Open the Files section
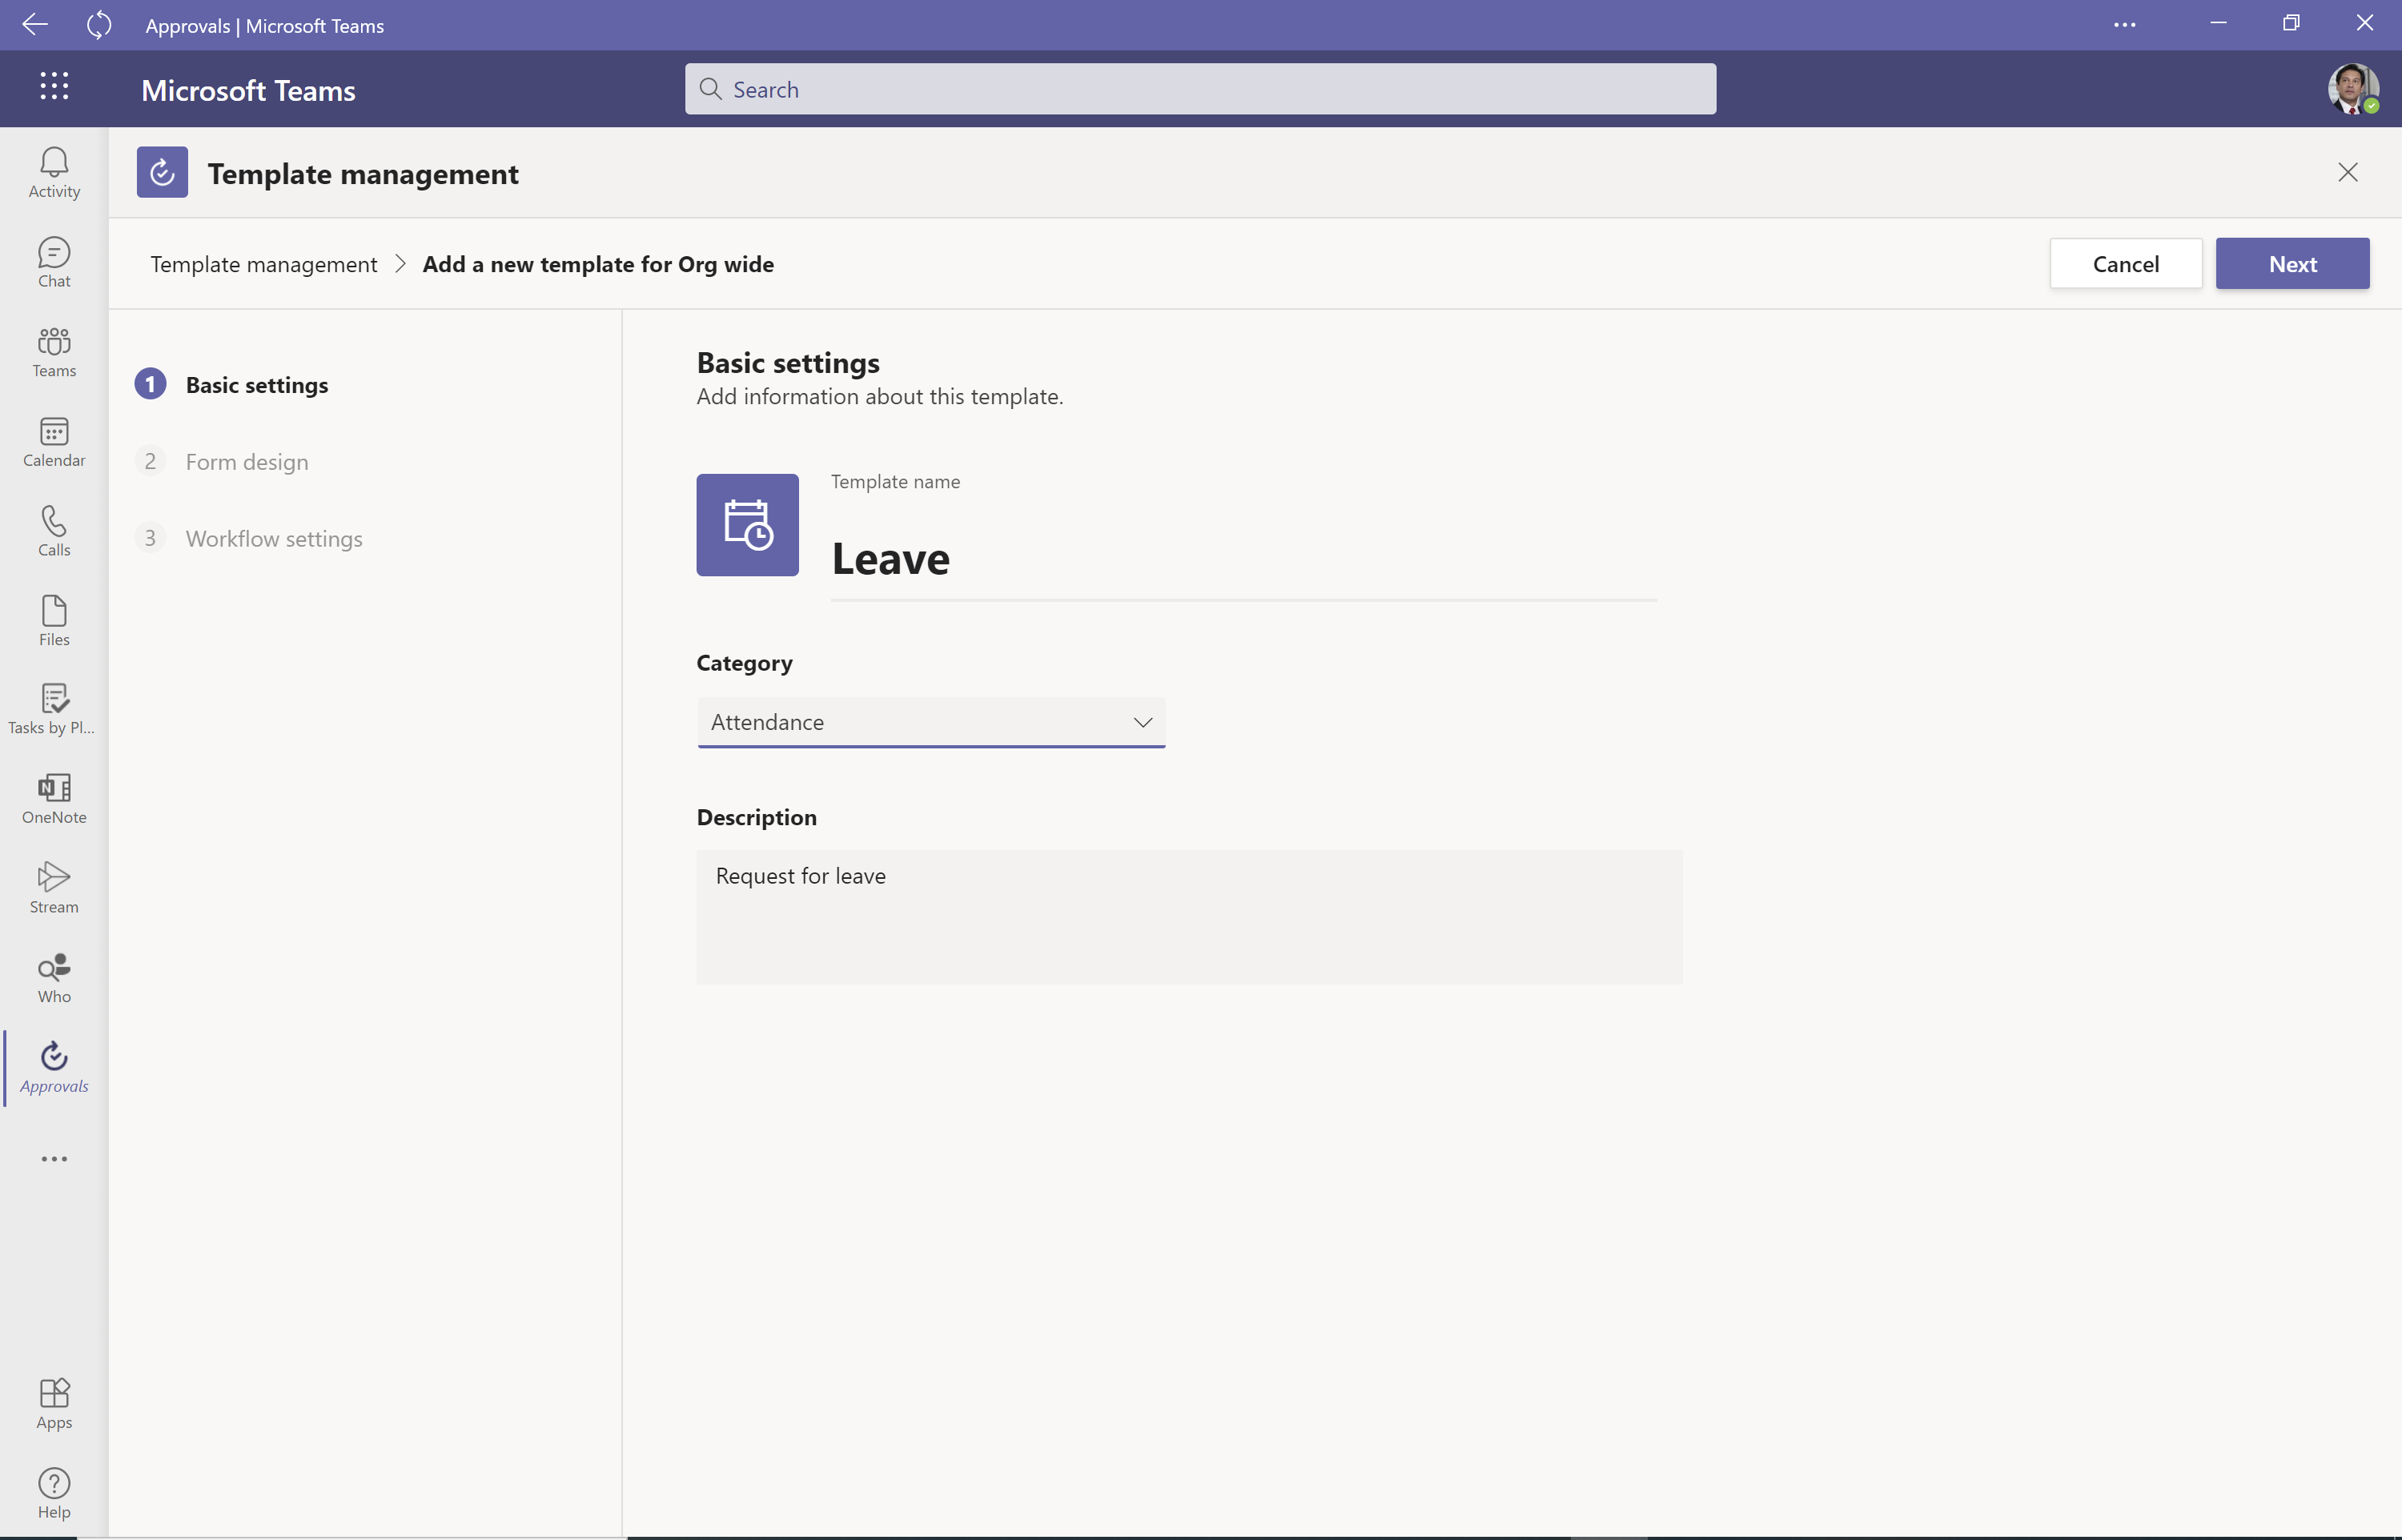This screenshot has height=1540, width=2402. coord(54,620)
